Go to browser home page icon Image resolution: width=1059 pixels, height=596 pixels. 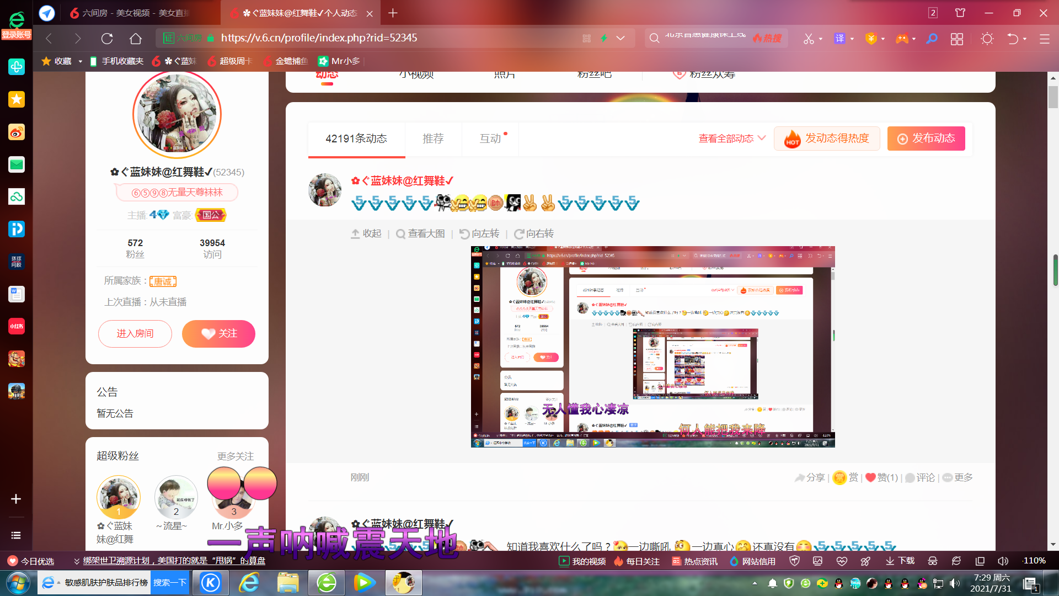click(x=136, y=38)
